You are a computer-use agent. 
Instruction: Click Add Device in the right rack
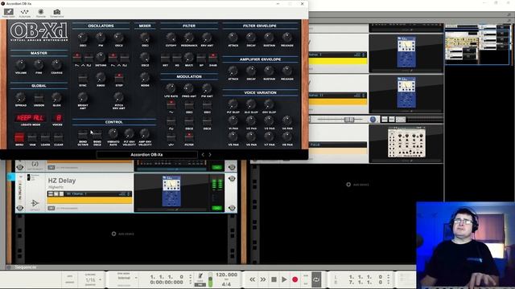(x=357, y=185)
